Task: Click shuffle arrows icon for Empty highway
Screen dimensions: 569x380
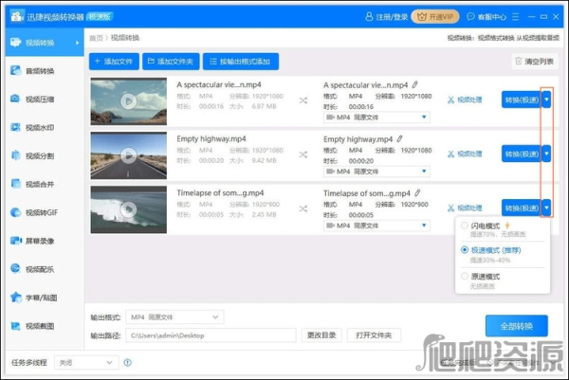Action: pos(303,154)
